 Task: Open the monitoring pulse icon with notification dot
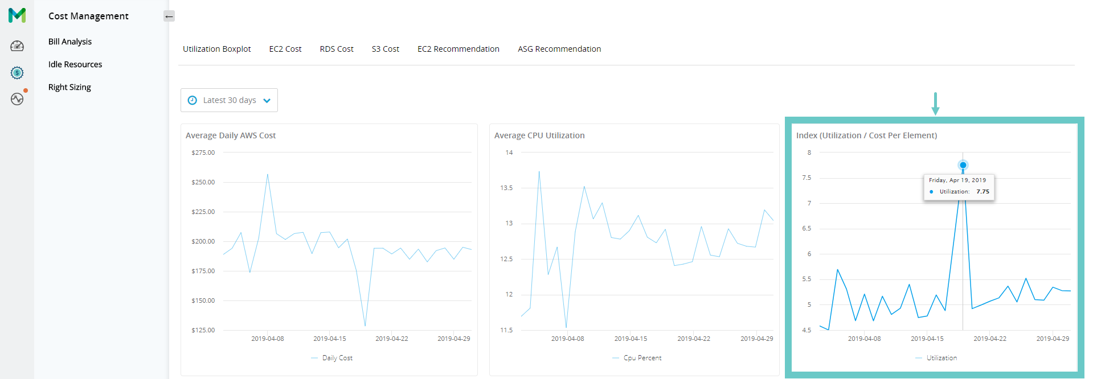17,99
